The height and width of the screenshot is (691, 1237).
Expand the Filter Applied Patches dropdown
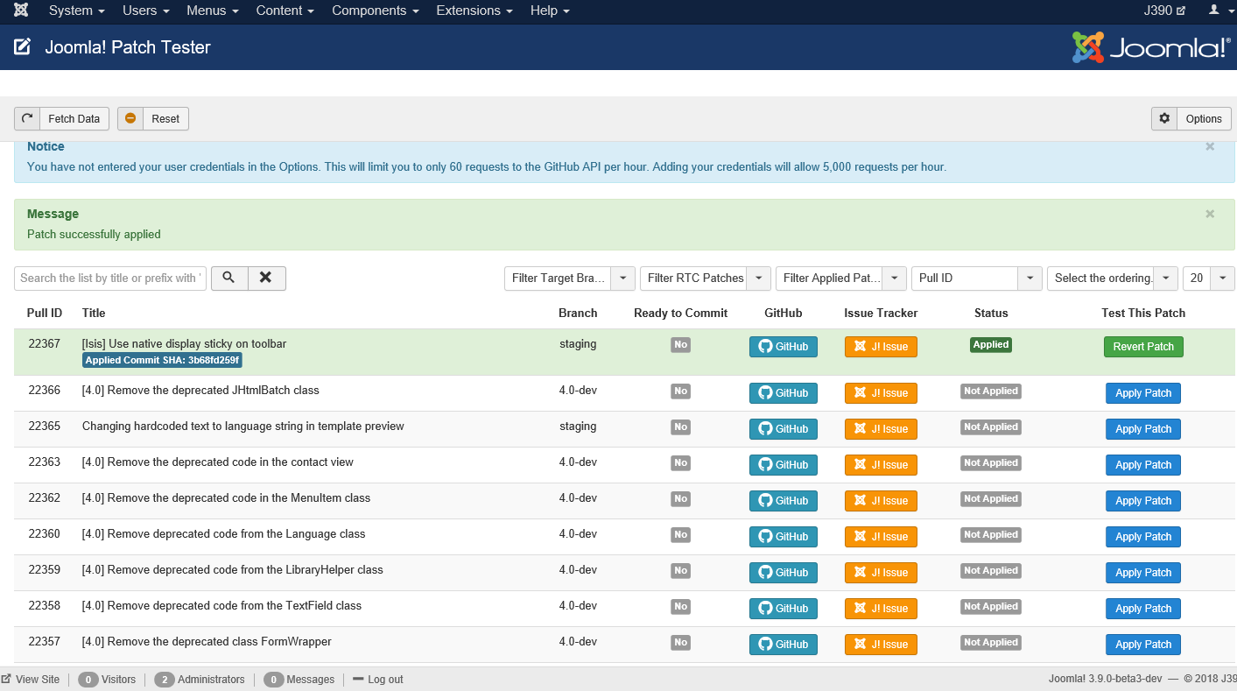(x=841, y=278)
